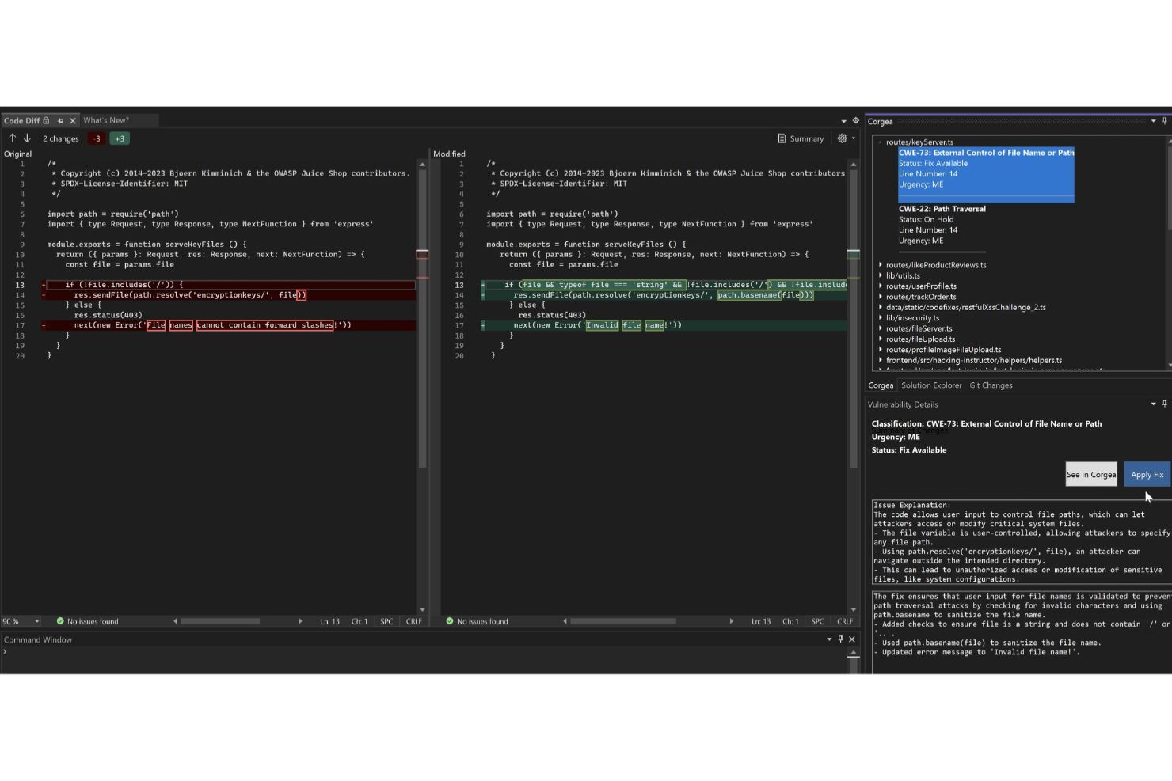Open the Git Changes tab
The height and width of the screenshot is (781, 1172).
[991, 385]
